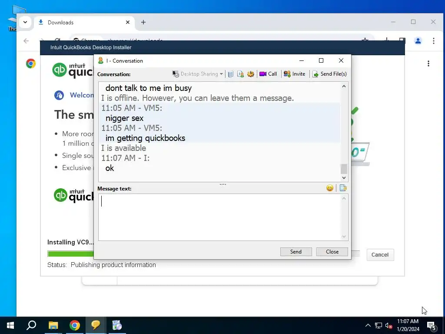
Task: Open Chrome's tab search chevron
Action: click(25, 22)
